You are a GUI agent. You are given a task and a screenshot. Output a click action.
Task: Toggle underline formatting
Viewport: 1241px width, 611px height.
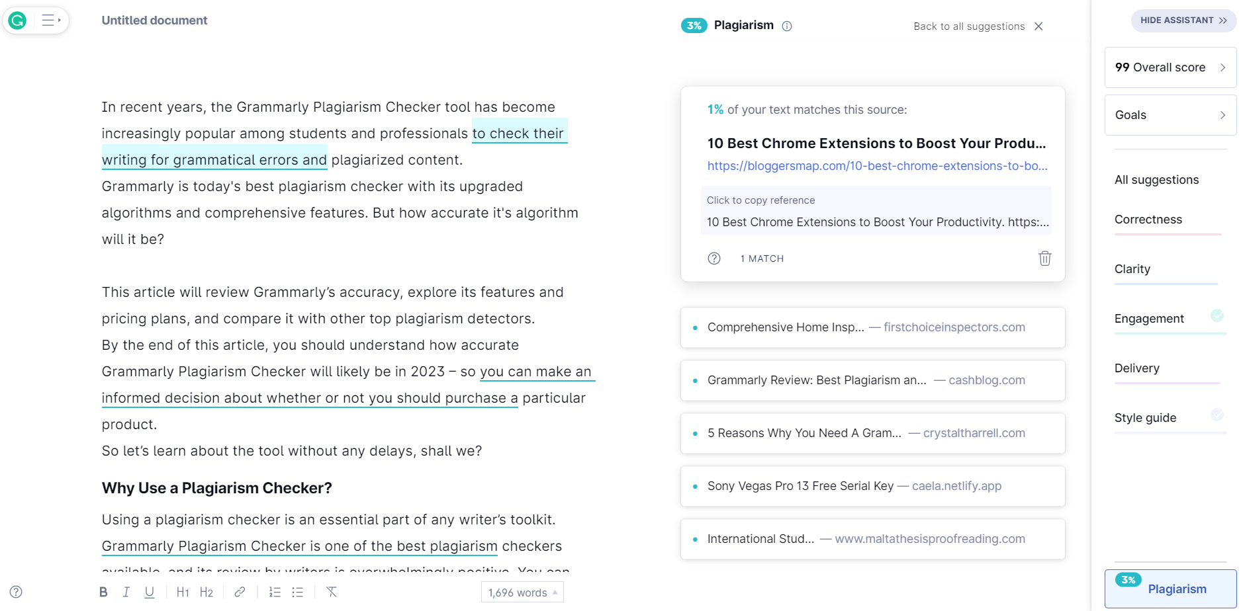tap(150, 592)
